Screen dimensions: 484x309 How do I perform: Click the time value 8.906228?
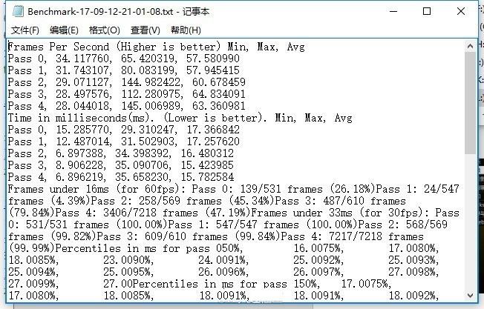(81, 165)
